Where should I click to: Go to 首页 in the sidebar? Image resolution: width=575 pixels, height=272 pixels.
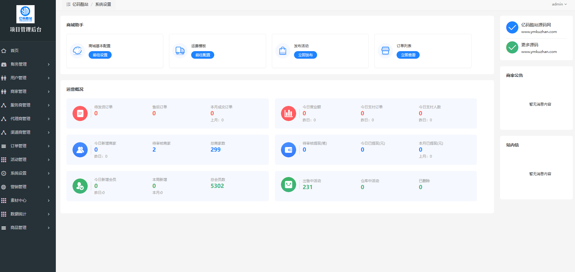[15, 51]
